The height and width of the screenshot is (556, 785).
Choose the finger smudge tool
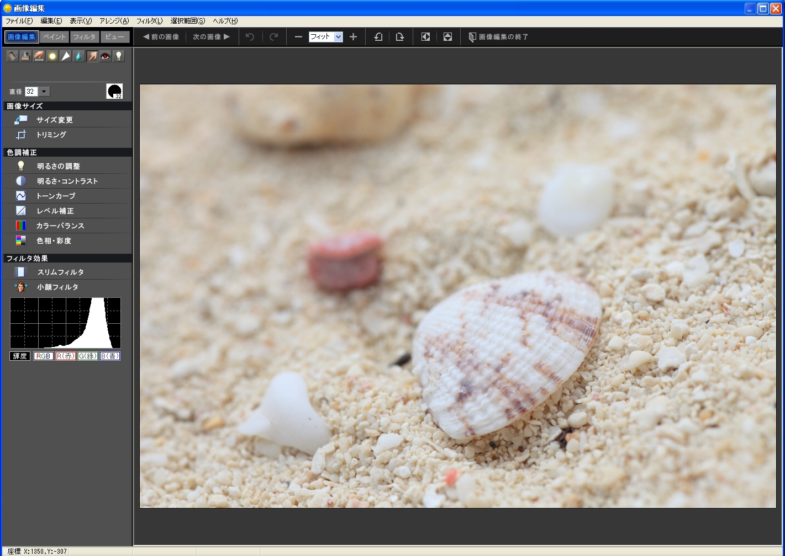click(92, 56)
